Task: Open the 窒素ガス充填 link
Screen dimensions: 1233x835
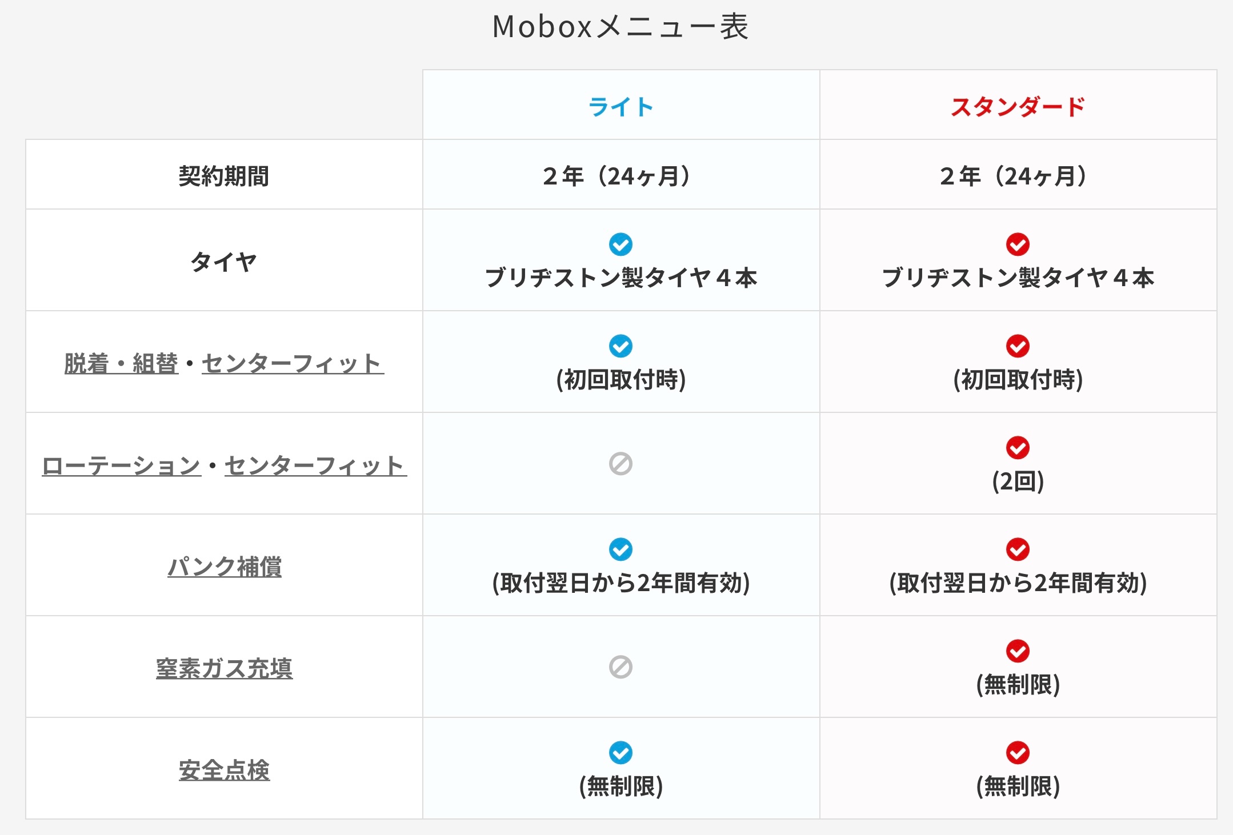Action: [x=224, y=669]
